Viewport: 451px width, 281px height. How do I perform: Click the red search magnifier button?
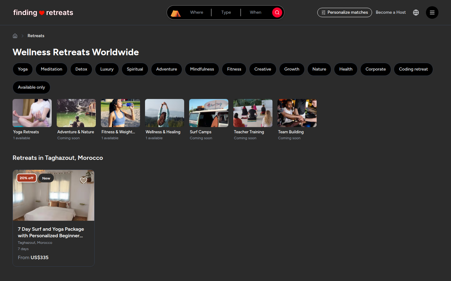pos(277,12)
